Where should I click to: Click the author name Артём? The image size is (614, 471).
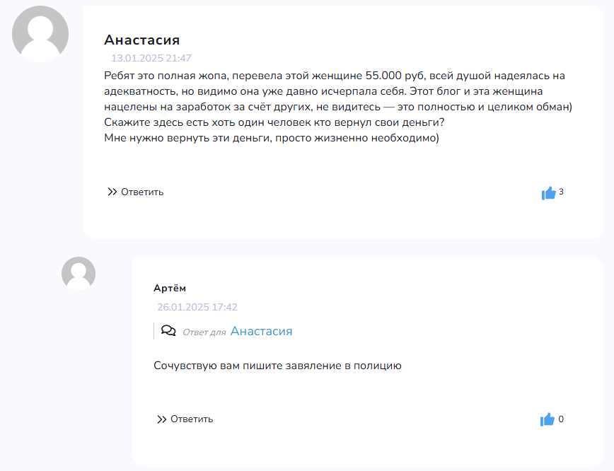[x=170, y=288]
